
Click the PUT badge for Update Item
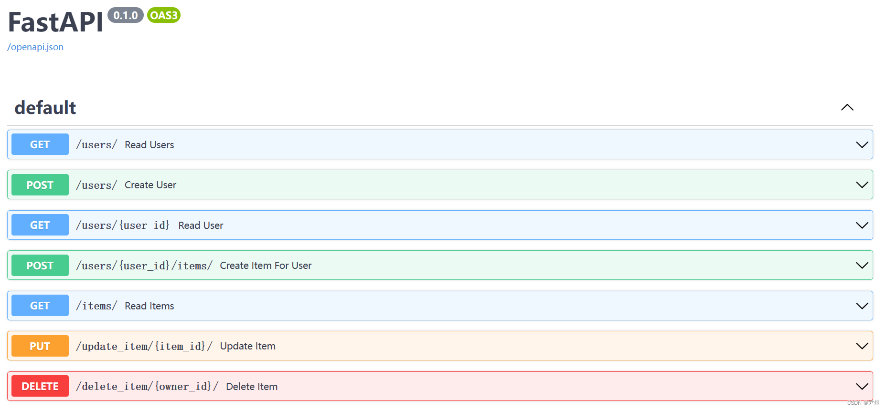(40, 346)
